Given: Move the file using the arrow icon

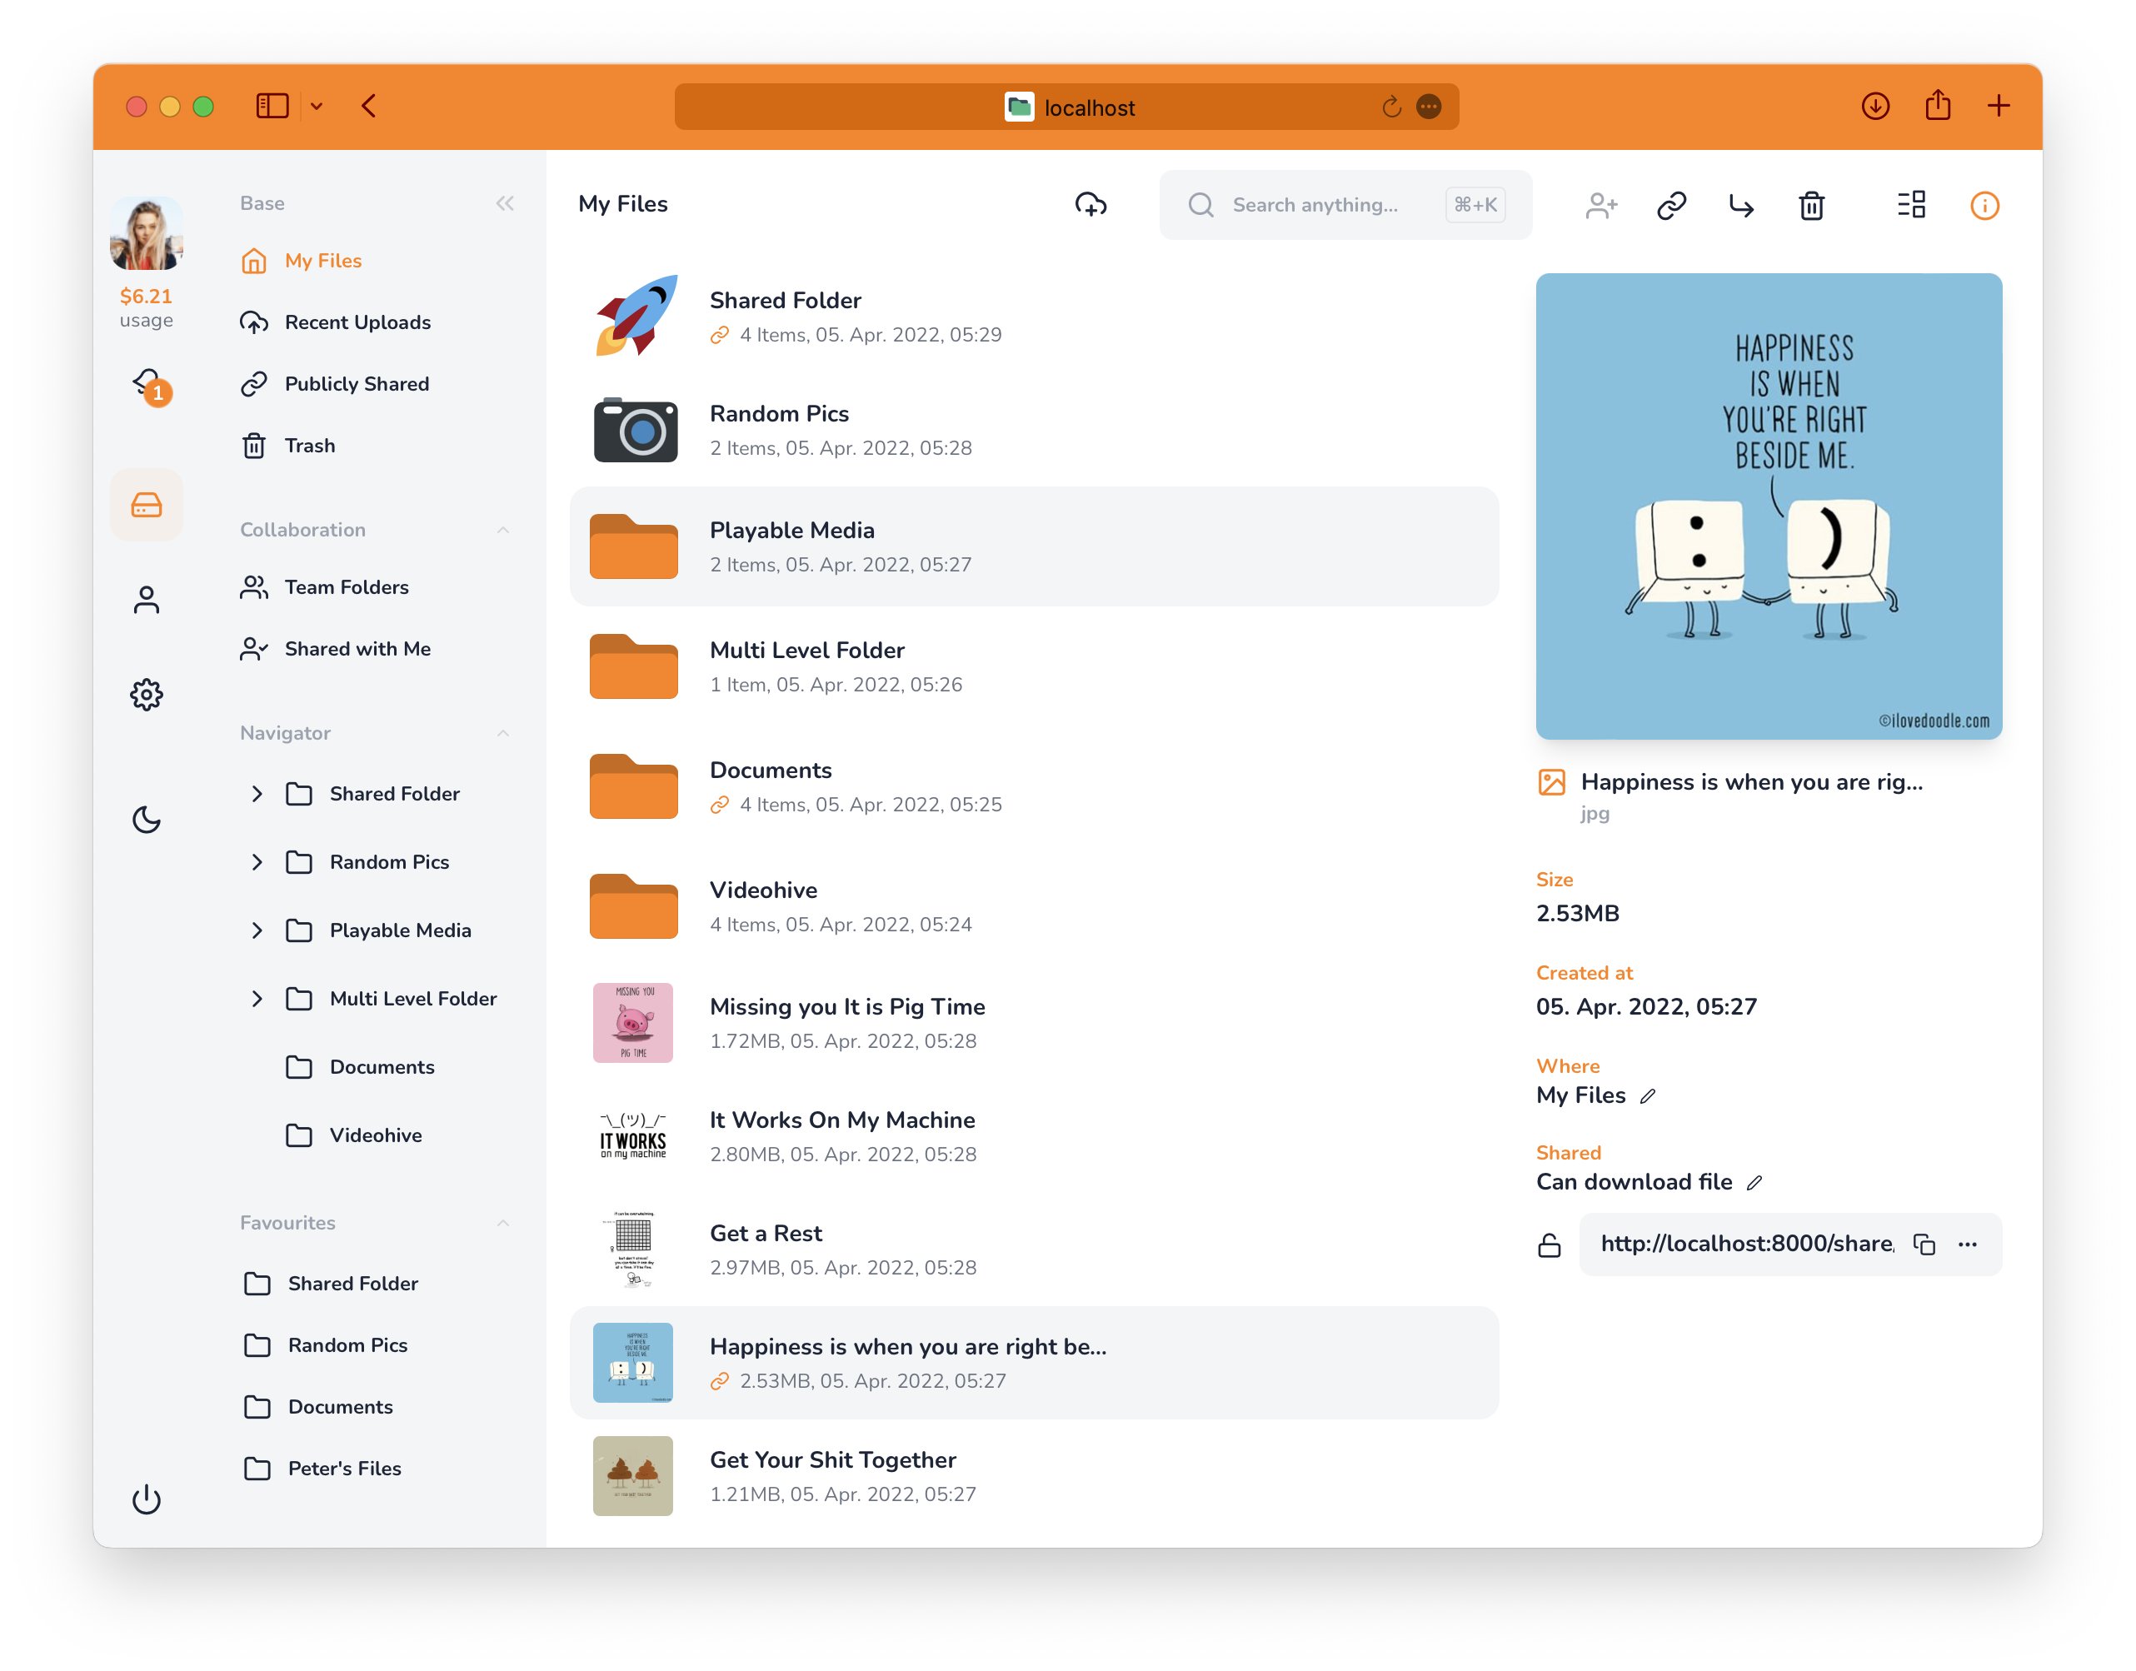Looking at the screenshot, I should tap(1742, 206).
